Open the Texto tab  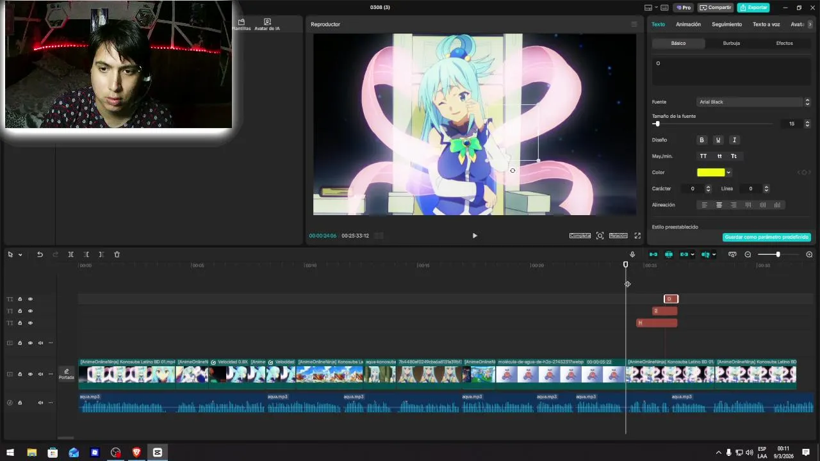[659, 24]
